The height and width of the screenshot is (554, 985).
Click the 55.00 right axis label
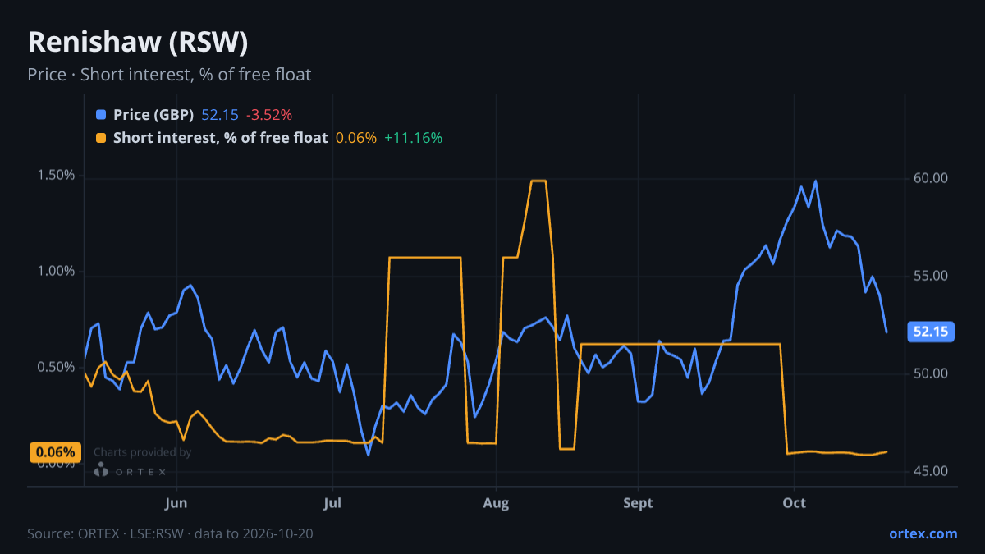[x=930, y=276]
